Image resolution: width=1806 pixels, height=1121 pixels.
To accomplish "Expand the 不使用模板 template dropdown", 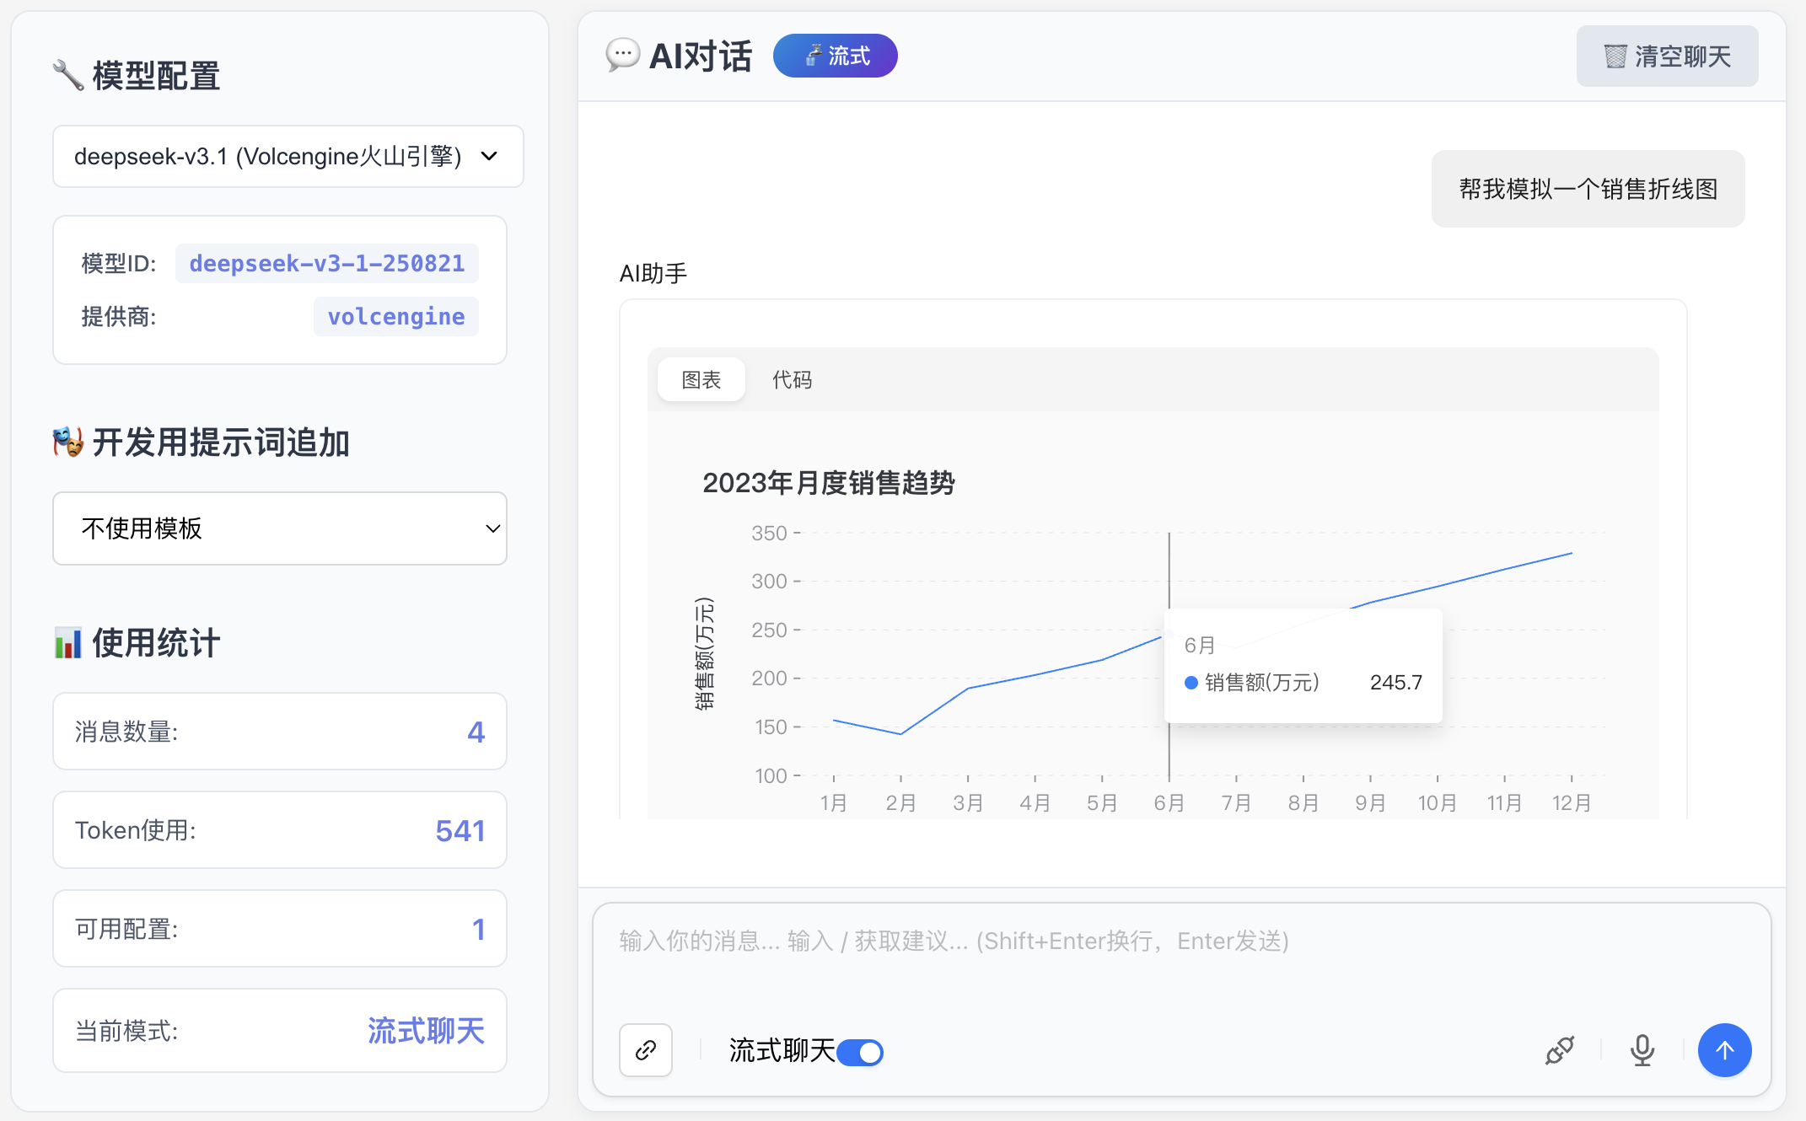I will pyautogui.click(x=279, y=528).
